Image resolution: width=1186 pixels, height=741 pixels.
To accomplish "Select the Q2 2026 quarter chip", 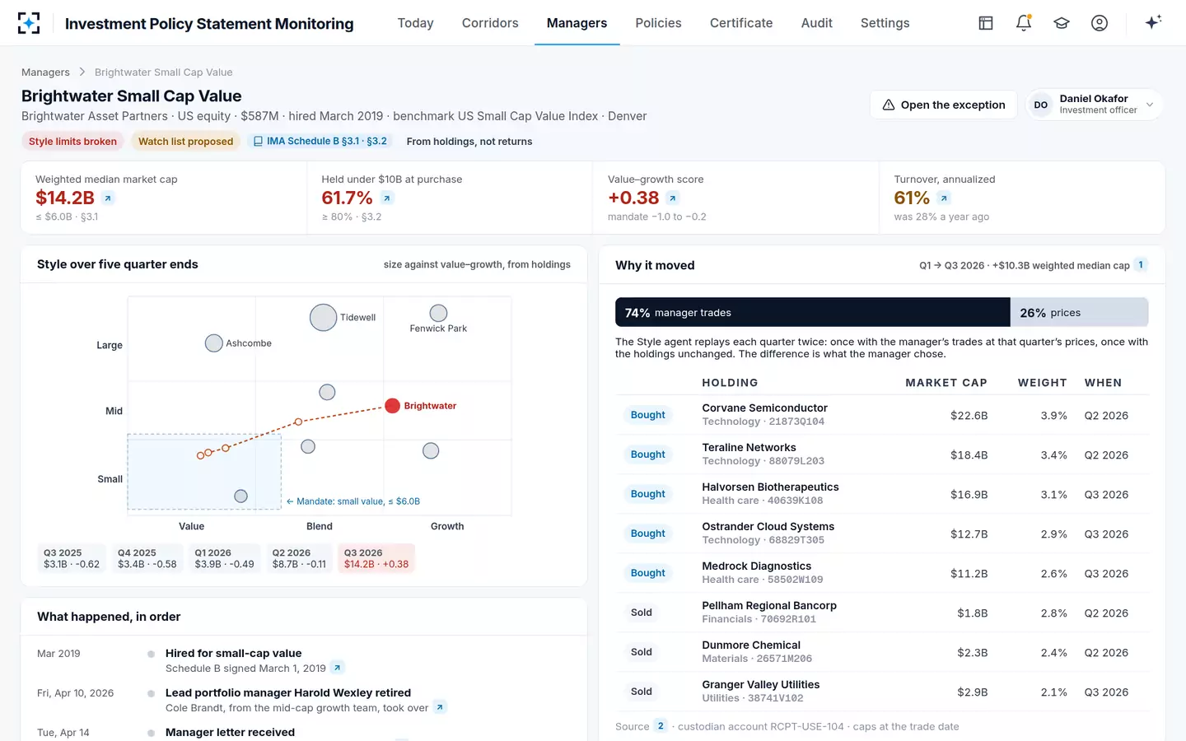I will 299,558.
